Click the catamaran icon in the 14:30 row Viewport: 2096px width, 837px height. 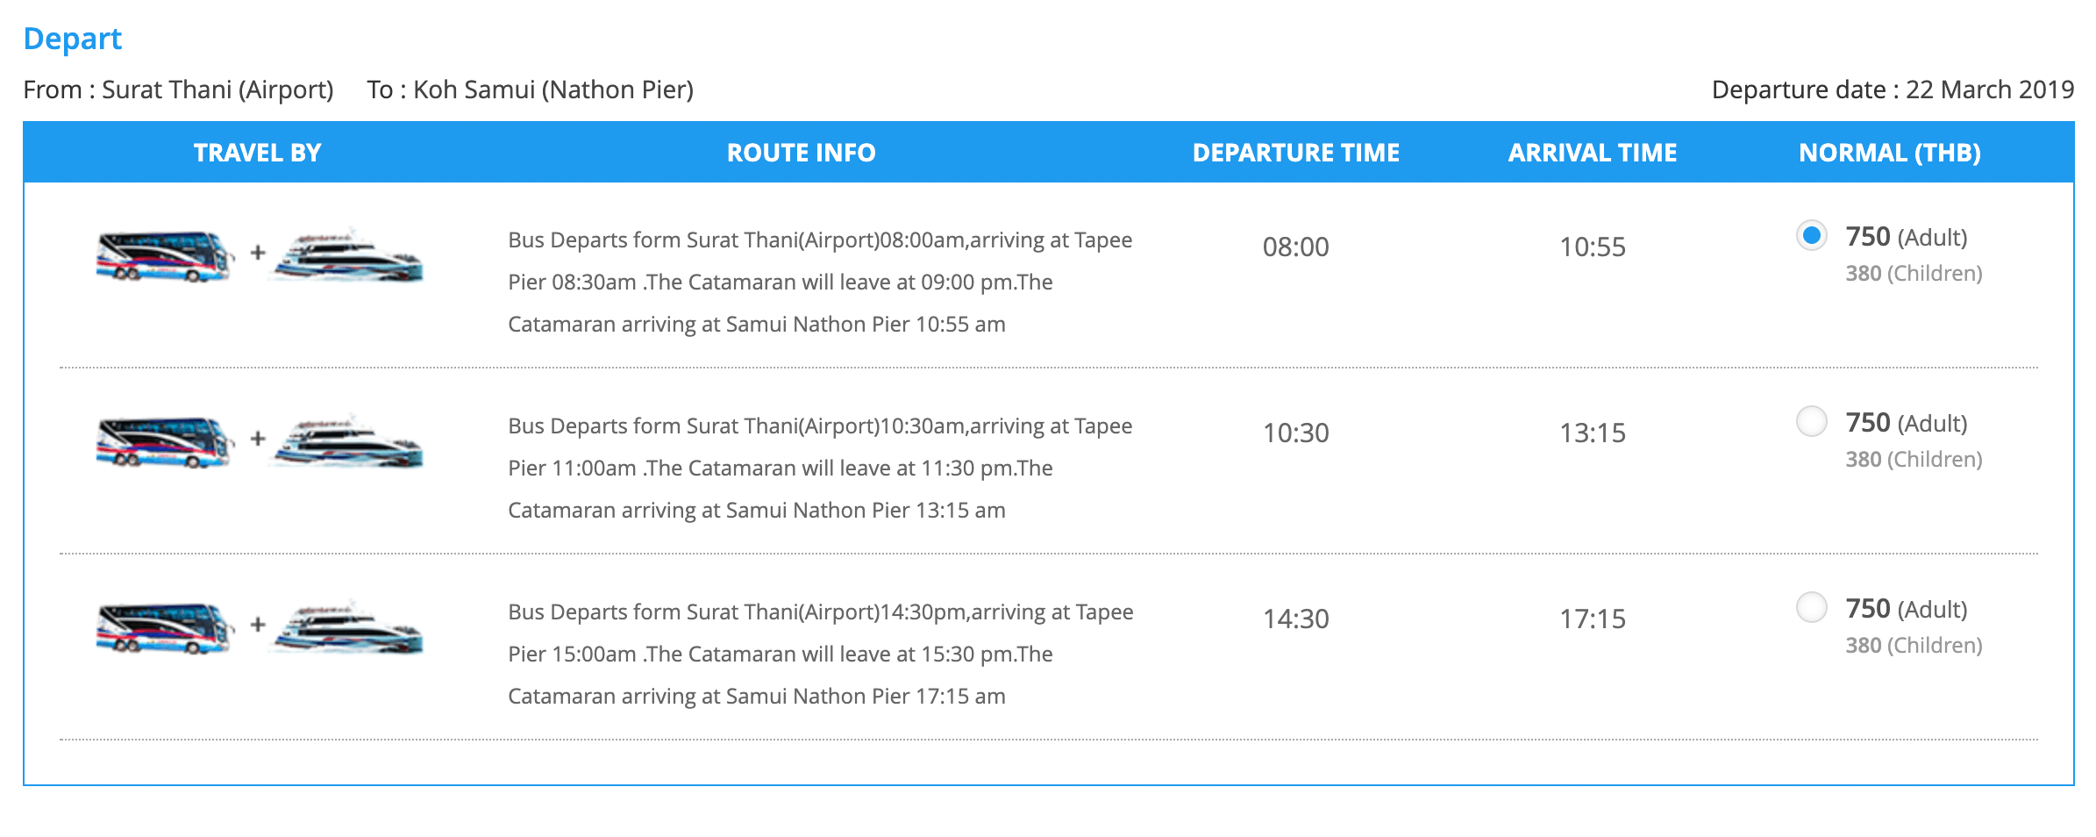349,627
